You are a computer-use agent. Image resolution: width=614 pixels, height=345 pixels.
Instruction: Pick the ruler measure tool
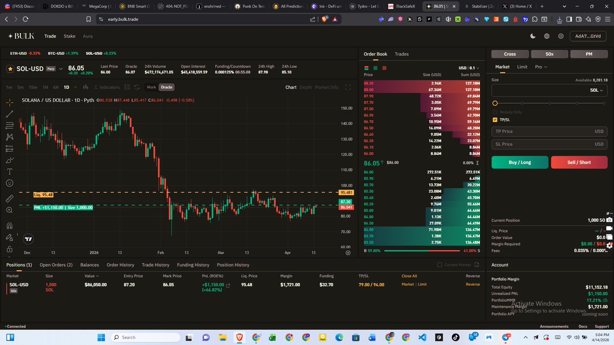pyautogui.click(x=10, y=198)
